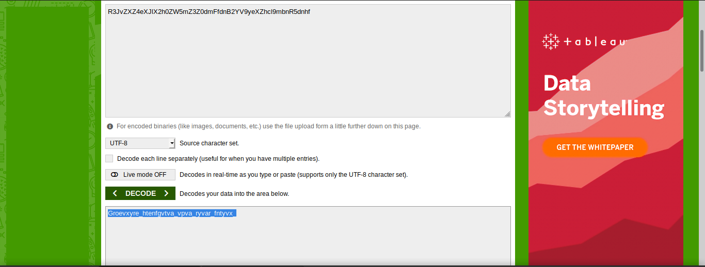705x267 pixels.
Task: Click the tableau wordmark in the ad
Action: 595,42
